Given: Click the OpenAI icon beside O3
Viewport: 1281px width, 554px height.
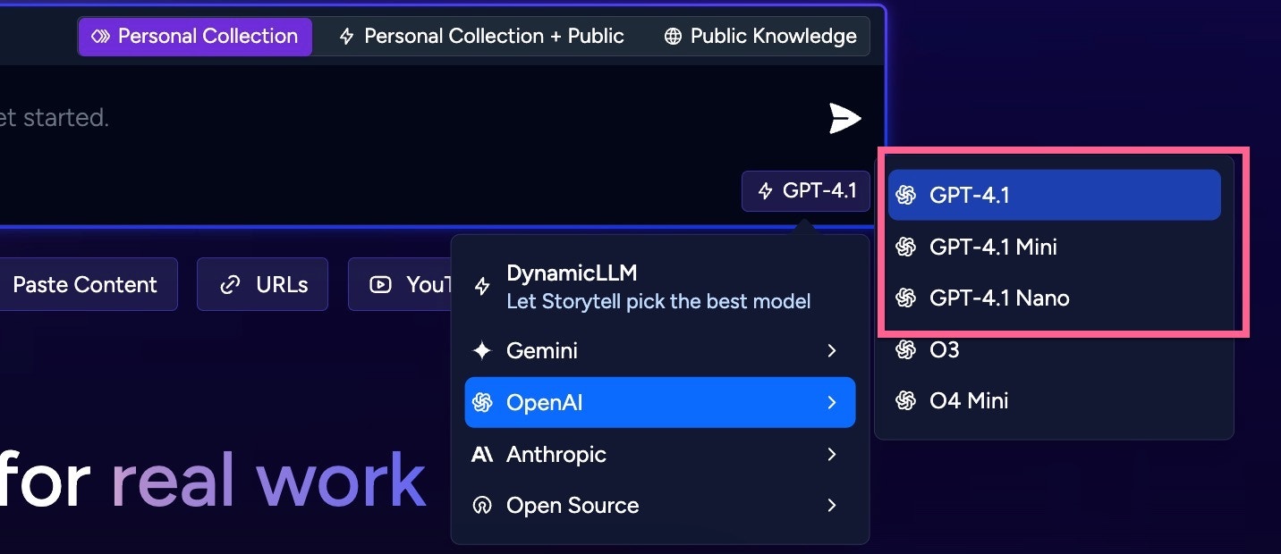Looking at the screenshot, I should tap(906, 349).
